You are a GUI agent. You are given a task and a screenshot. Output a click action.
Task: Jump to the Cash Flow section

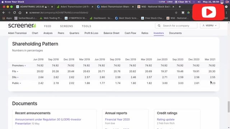tap(130, 33)
